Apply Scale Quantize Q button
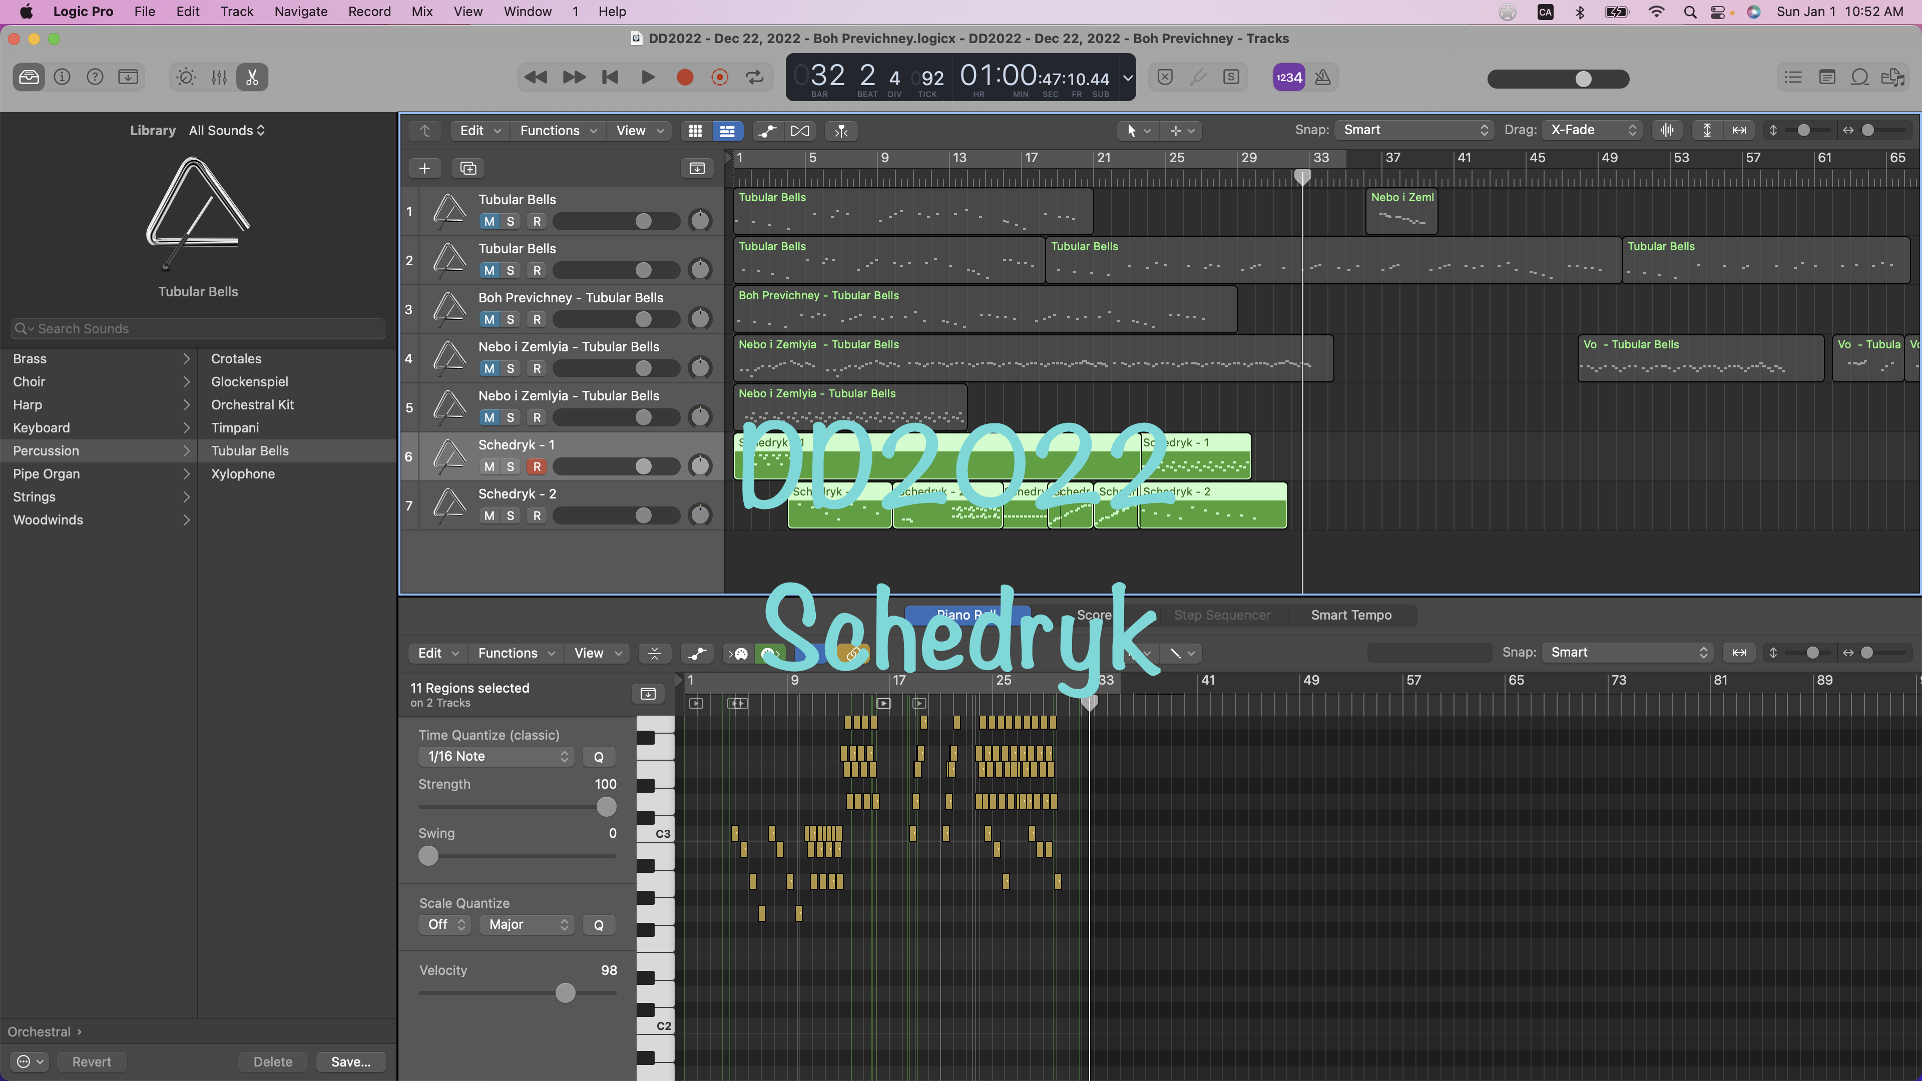 point(599,924)
